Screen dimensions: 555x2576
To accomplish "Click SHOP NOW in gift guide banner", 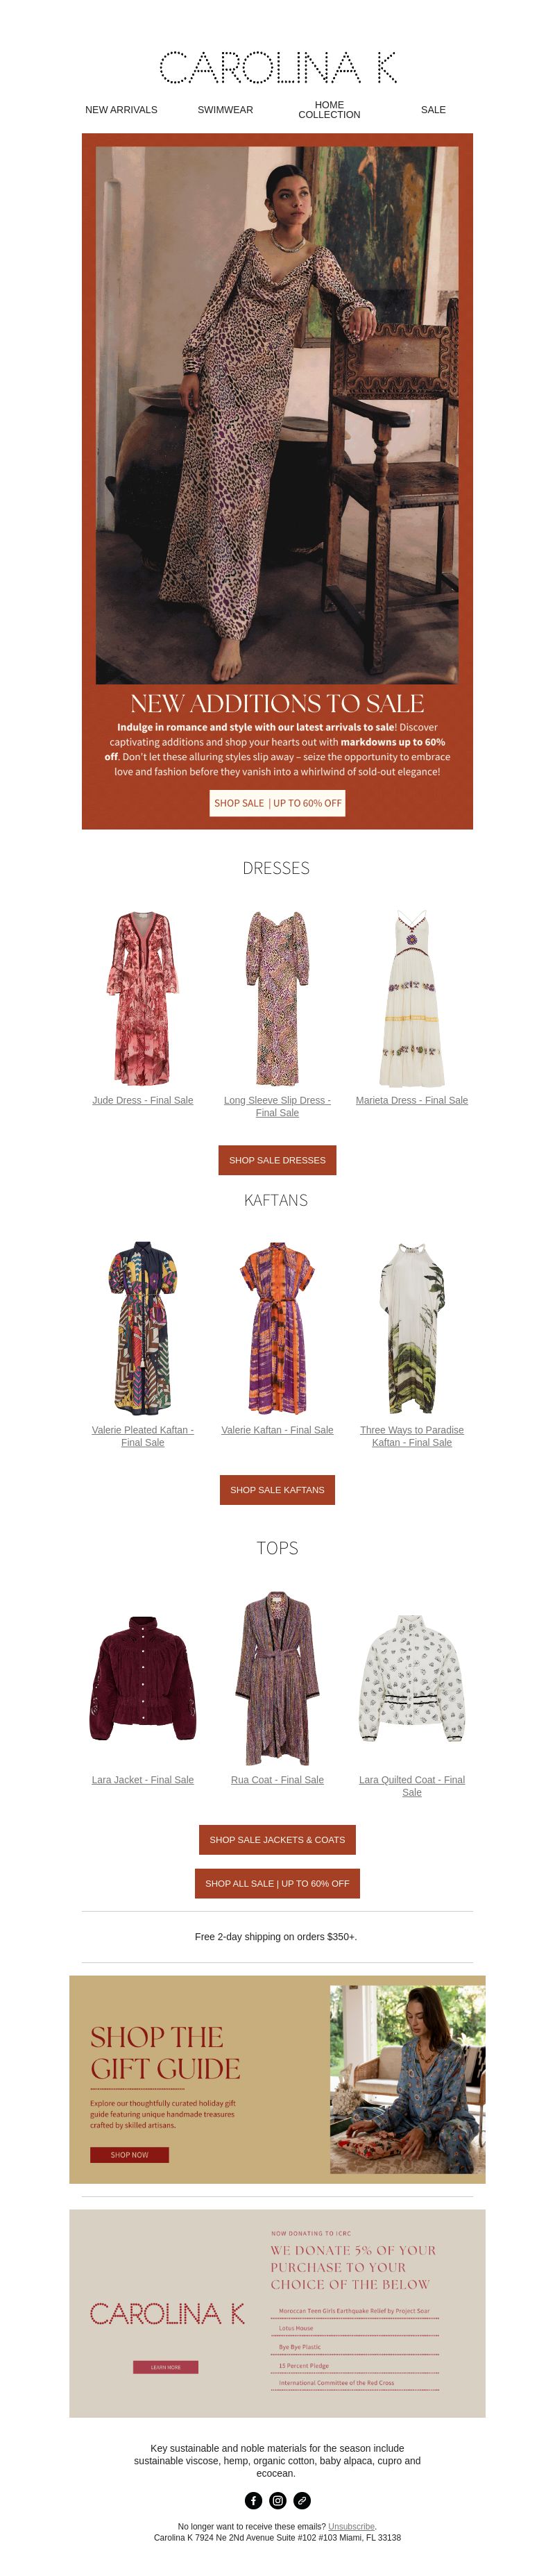I will [x=129, y=2155].
